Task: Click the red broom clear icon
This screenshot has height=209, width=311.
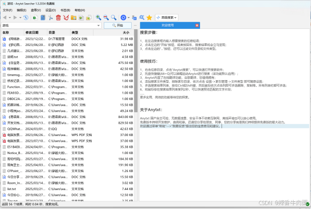Action: pos(66,18)
